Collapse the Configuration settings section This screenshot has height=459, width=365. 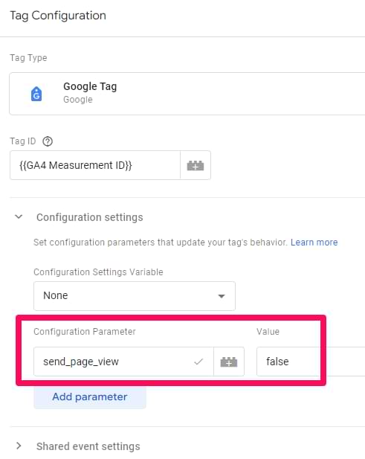19,217
